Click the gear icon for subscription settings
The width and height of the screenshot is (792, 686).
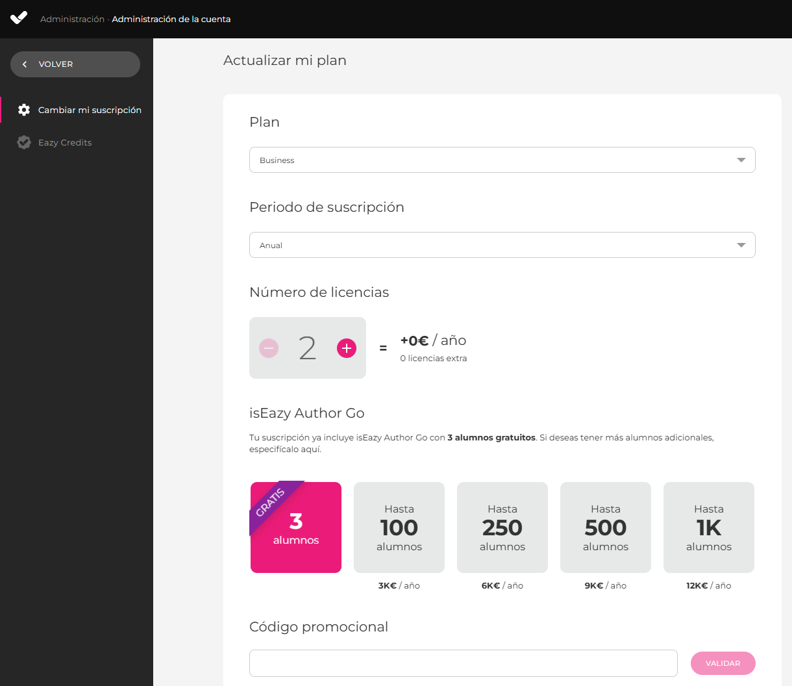(x=24, y=110)
